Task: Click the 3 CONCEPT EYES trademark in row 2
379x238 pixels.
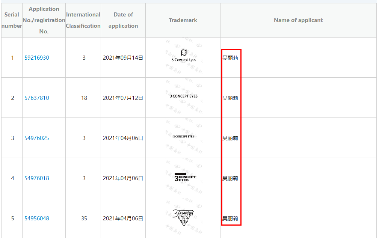Action: 183,96
